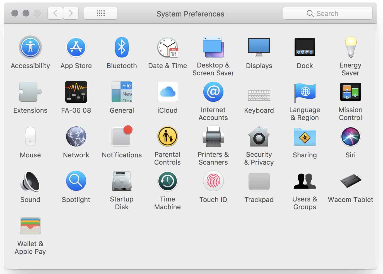
Task: Open Language & Region settings
Action: click(305, 92)
